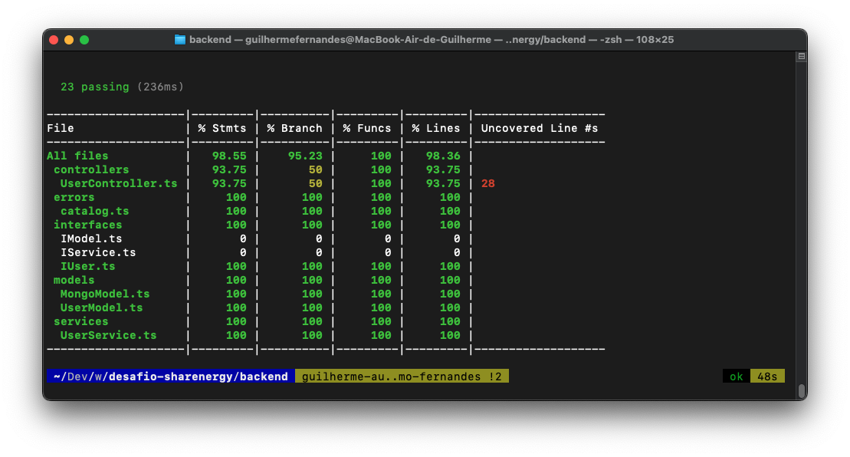Click the 'UserModel.ts' file name
850x457 pixels.
[x=101, y=307]
